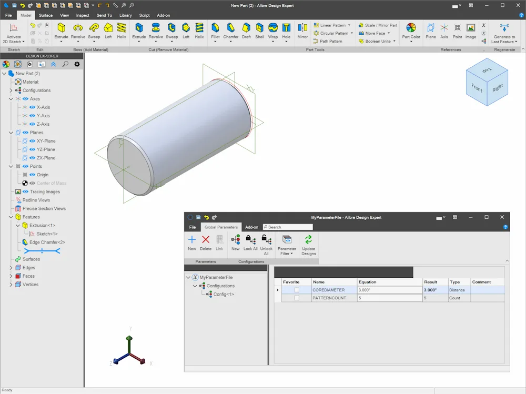Select the Boss Extrude tool
Screen dimensions: 526x394
[x=61, y=31]
